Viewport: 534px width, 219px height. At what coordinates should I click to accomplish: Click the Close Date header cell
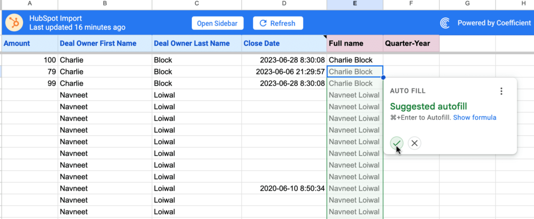tap(283, 43)
